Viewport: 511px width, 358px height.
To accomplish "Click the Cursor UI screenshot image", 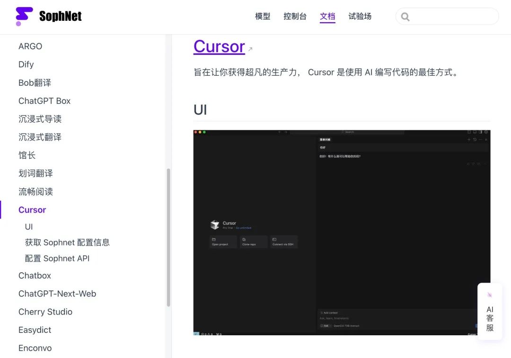I will pyautogui.click(x=342, y=233).
